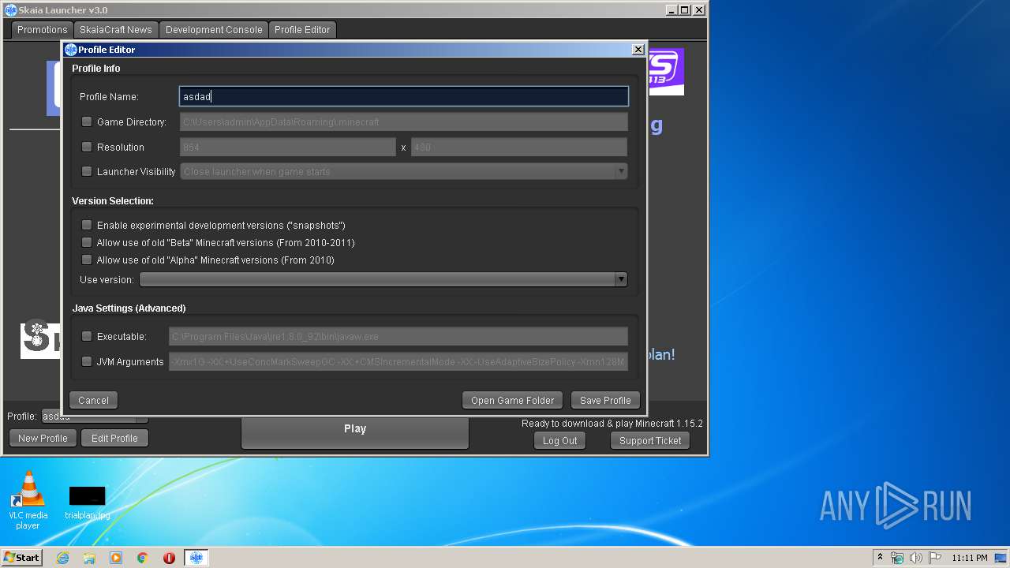The width and height of the screenshot is (1010, 568).
Task: Click Profile Editor dialog title icon
Action: coord(71,50)
